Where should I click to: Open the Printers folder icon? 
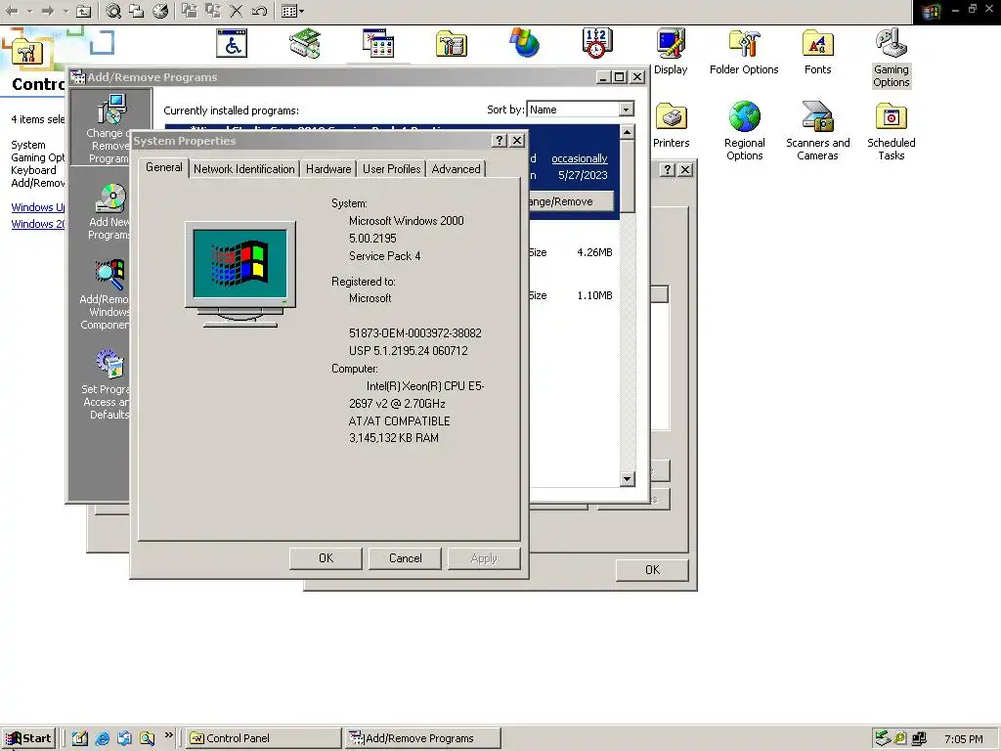pyautogui.click(x=671, y=125)
